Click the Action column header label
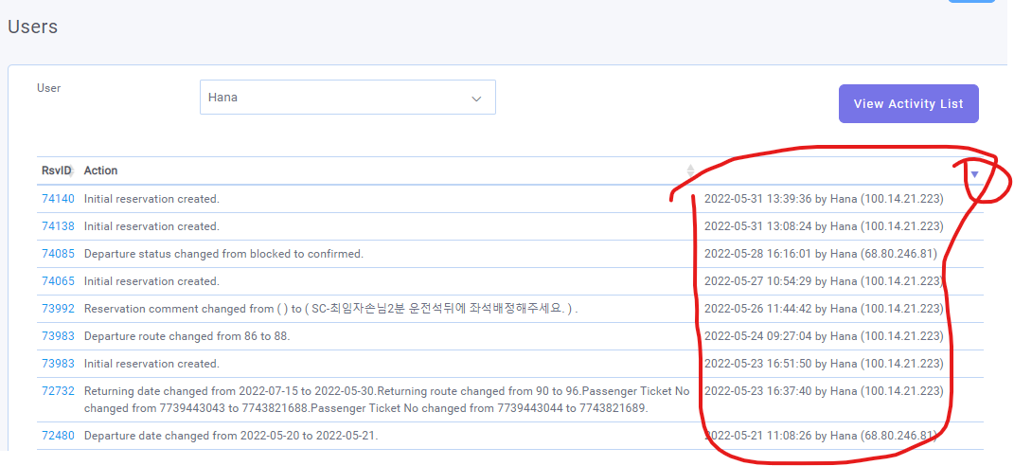 click(100, 170)
